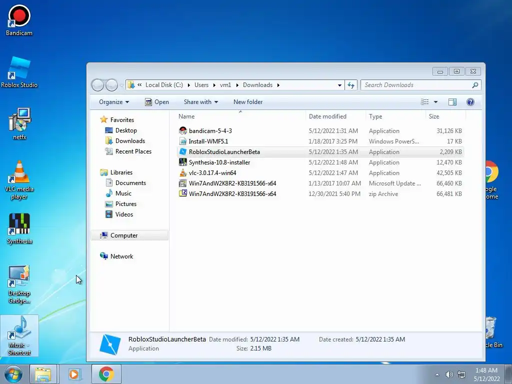Click the search magnifier icon
This screenshot has height=384, width=512.
coord(475,85)
